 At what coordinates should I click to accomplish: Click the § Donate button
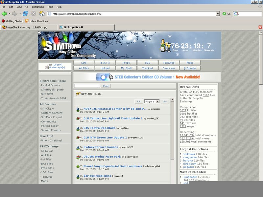190,68
